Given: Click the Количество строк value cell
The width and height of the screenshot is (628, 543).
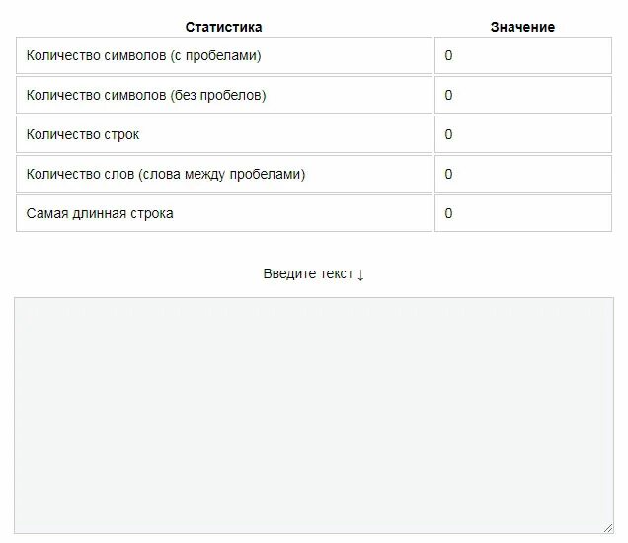Looking at the screenshot, I should coord(522,134).
